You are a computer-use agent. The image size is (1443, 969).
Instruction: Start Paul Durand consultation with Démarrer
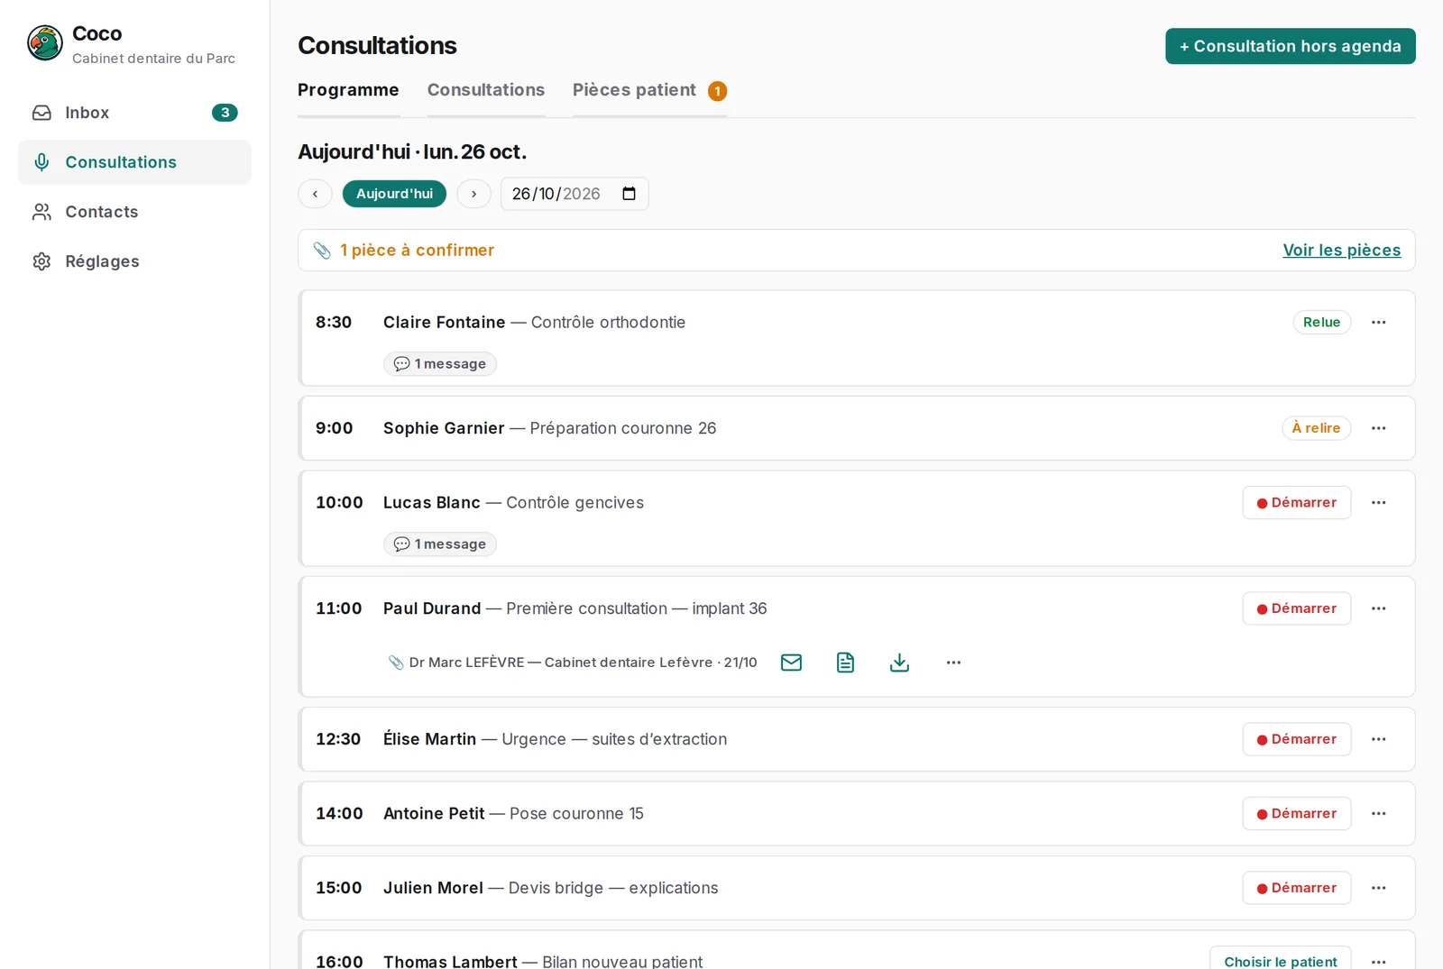1297,608
